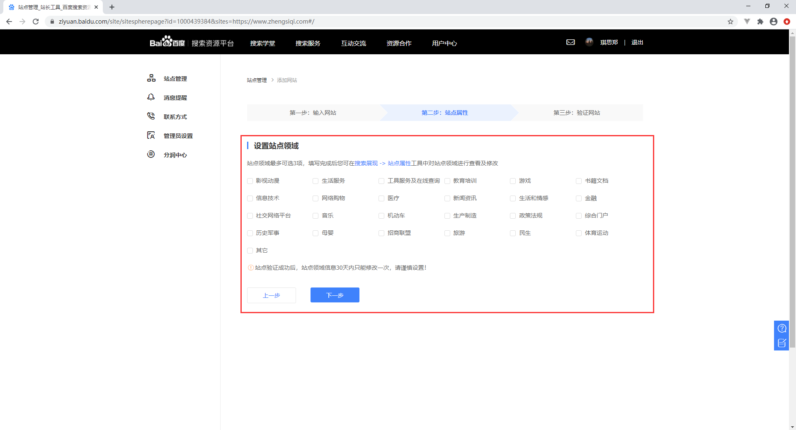The height and width of the screenshot is (430, 796).
Task: Close the 站点管理 browser tab
Action: [x=96, y=7]
